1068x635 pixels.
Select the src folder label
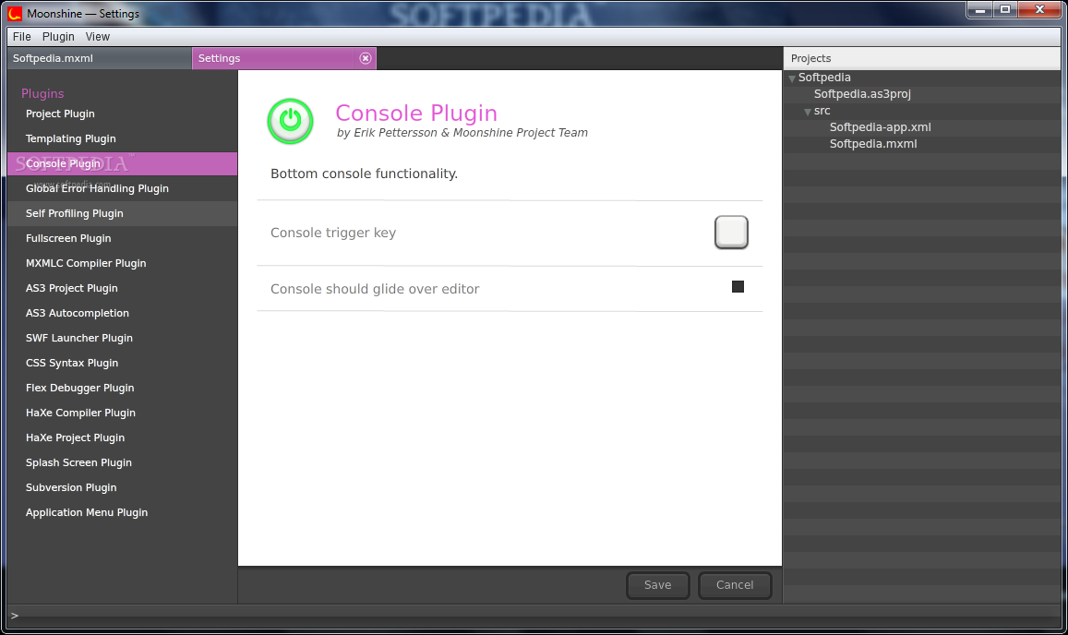[822, 111]
